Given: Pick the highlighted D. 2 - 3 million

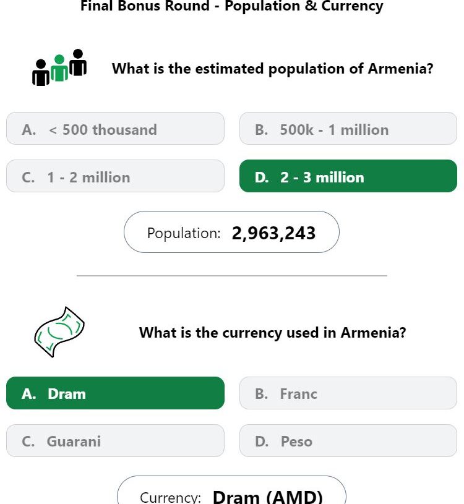Looking at the screenshot, I should point(348,176).
